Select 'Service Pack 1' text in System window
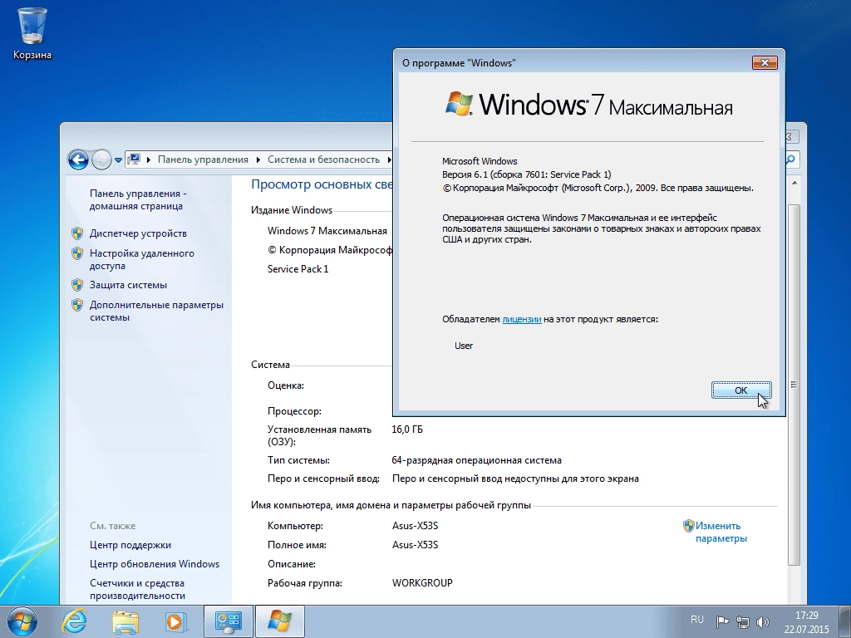This screenshot has width=851, height=638. tap(298, 268)
